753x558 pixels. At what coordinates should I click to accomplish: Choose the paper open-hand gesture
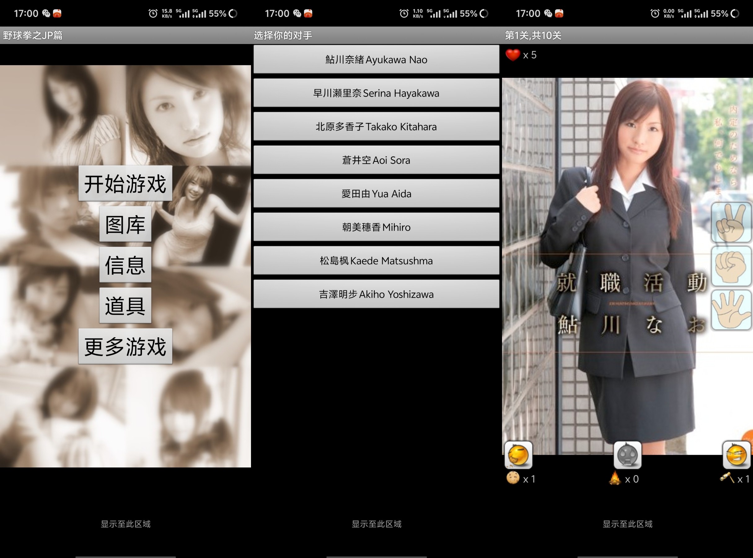pyautogui.click(x=731, y=310)
